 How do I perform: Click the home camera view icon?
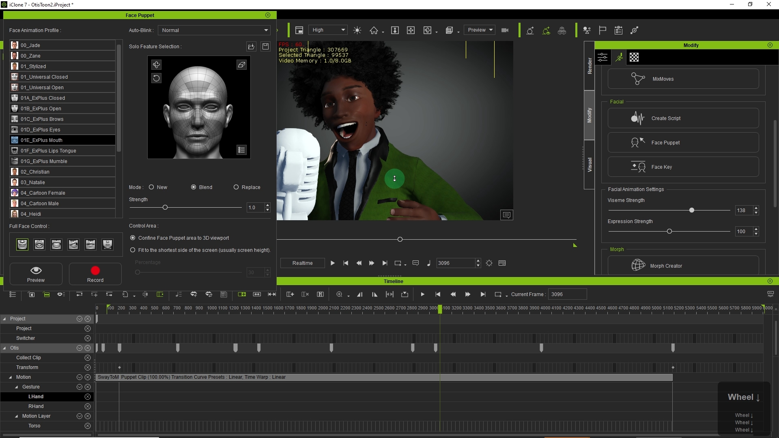click(374, 30)
